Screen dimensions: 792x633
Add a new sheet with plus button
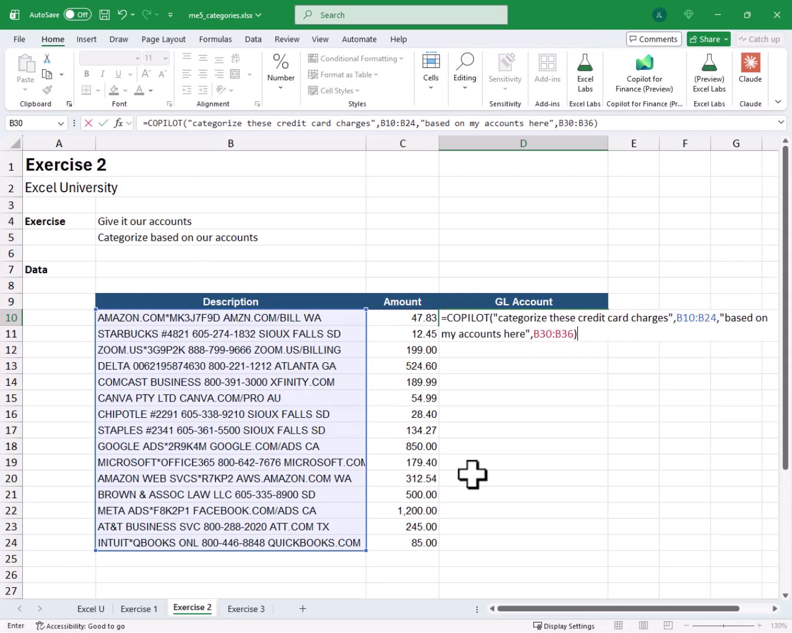click(x=303, y=609)
